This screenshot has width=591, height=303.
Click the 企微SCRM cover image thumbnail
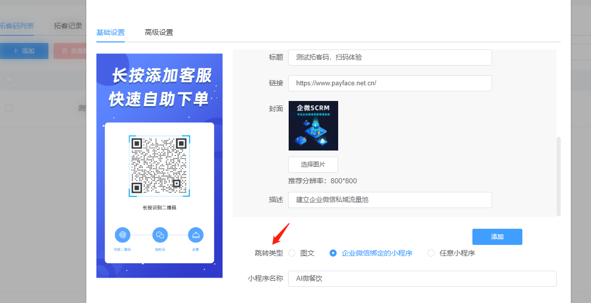(x=313, y=126)
